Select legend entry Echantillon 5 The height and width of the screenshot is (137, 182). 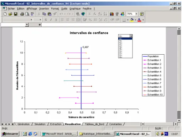(x=152, y=76)
